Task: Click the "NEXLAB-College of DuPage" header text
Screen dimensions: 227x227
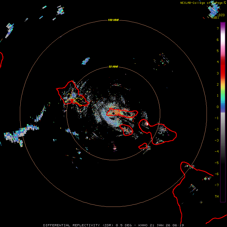Action: click(202, 3)
